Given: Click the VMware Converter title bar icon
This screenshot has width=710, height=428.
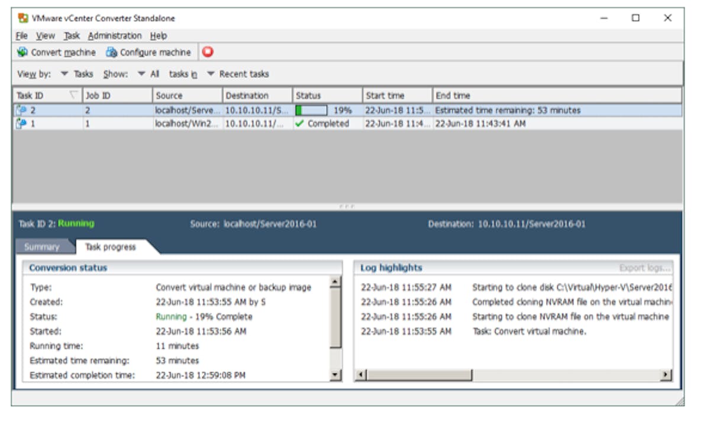Looking at the screenshot, I should [x=23, y=18].
